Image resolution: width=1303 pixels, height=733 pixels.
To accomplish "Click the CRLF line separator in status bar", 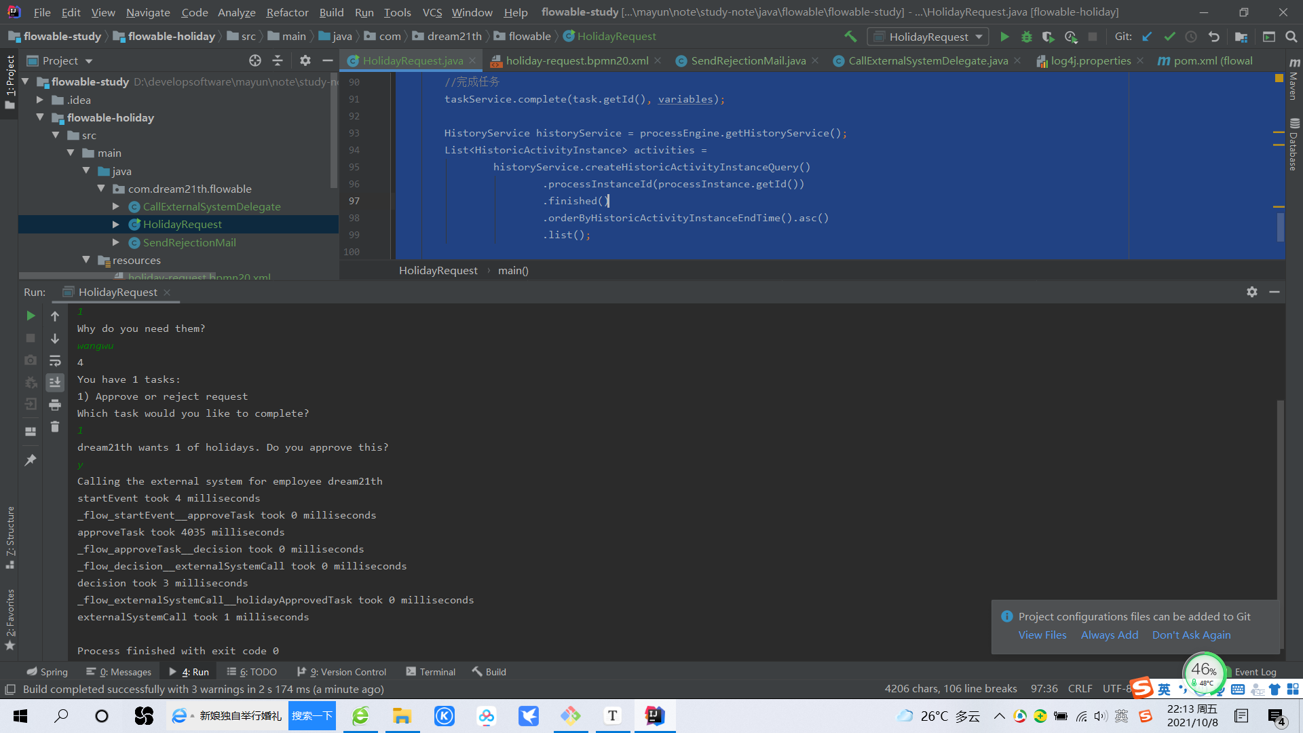I will [x=1080, y=689].
